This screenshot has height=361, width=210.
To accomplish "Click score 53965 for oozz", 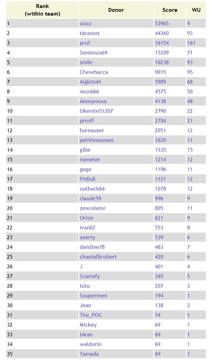I will click(162, 24).
